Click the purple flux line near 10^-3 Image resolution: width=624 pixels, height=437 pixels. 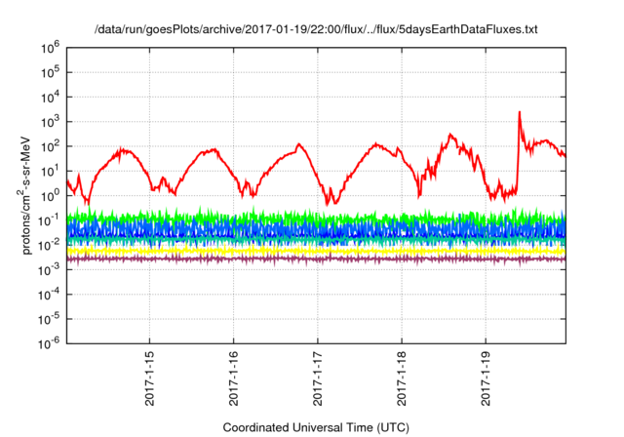(316, 259)
